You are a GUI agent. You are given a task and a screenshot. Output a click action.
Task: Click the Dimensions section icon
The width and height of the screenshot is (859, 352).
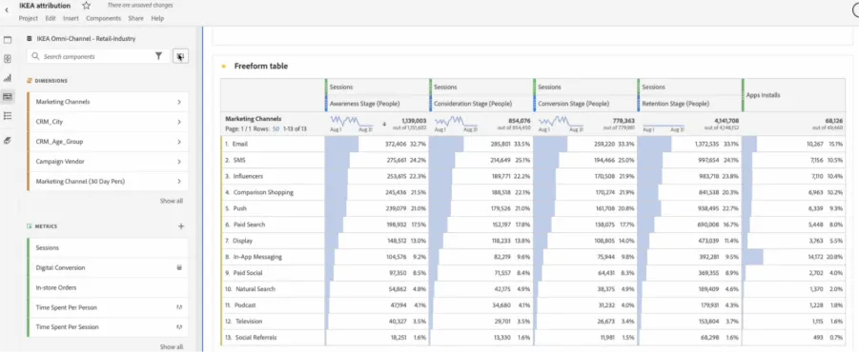tap(30, 81)
